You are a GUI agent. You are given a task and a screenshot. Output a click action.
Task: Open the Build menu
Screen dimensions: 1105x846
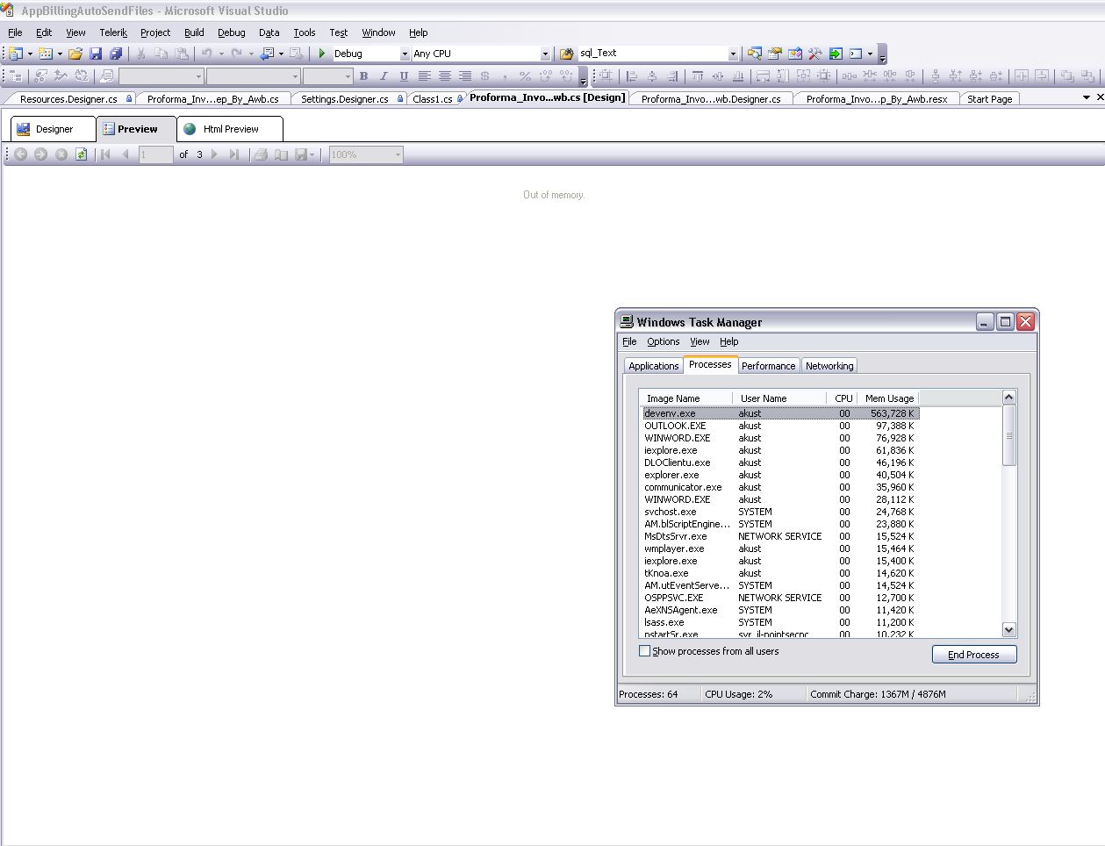point(194,32)
